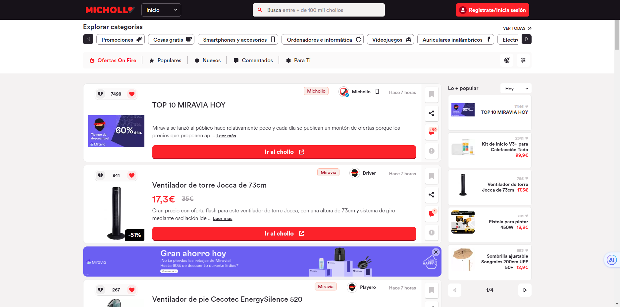Open Ventilador de torre Jocca title

click(x=209, y=185)
